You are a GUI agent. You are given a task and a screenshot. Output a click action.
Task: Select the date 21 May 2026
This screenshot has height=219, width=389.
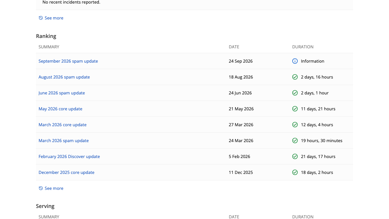[x=241, y=109]
